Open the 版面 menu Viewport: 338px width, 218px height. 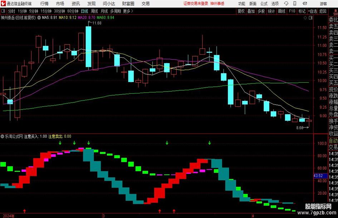click(253, 4)
